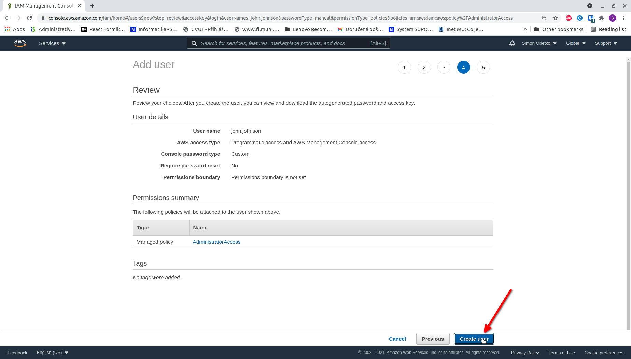Image resolution: width=631 pixels, height=359 pixels.
Task: Open the zoom magnifier icon in address bar
Action: click(x=544, y=18)
